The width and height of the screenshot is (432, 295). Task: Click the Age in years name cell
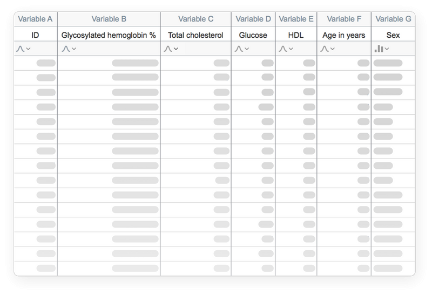coord(343,35)
